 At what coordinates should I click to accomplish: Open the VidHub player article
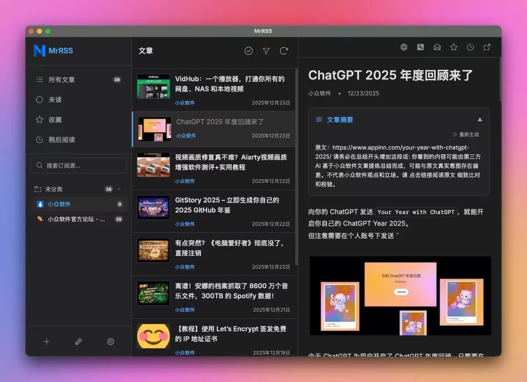tap(214, 90)
